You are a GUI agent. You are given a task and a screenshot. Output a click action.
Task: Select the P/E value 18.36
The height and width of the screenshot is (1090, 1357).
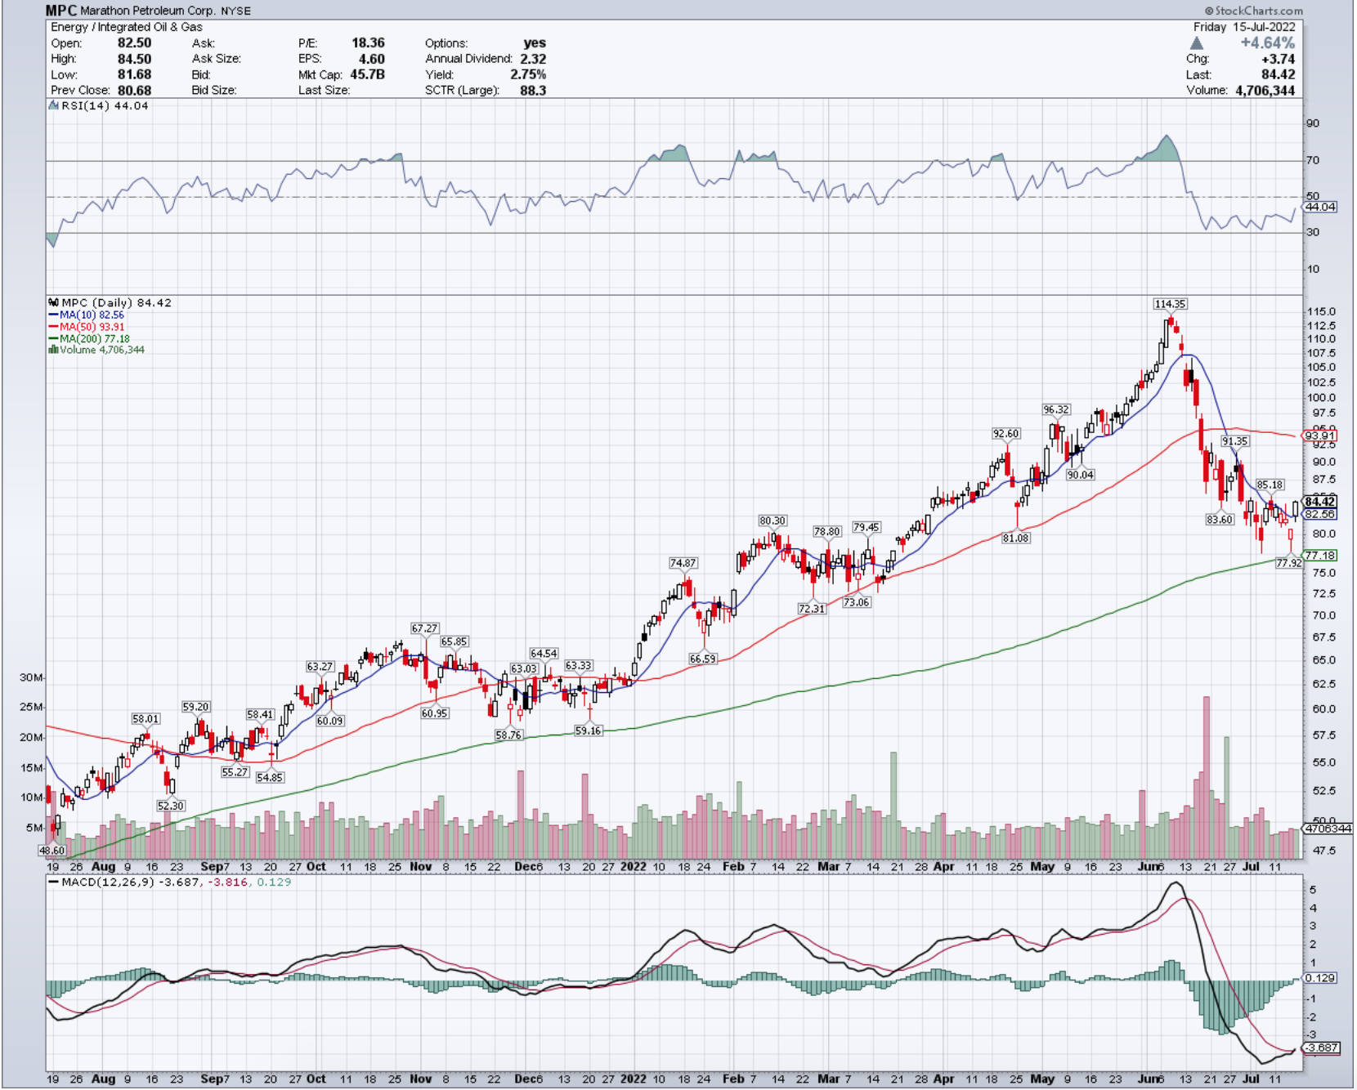[x=368, y=42]
